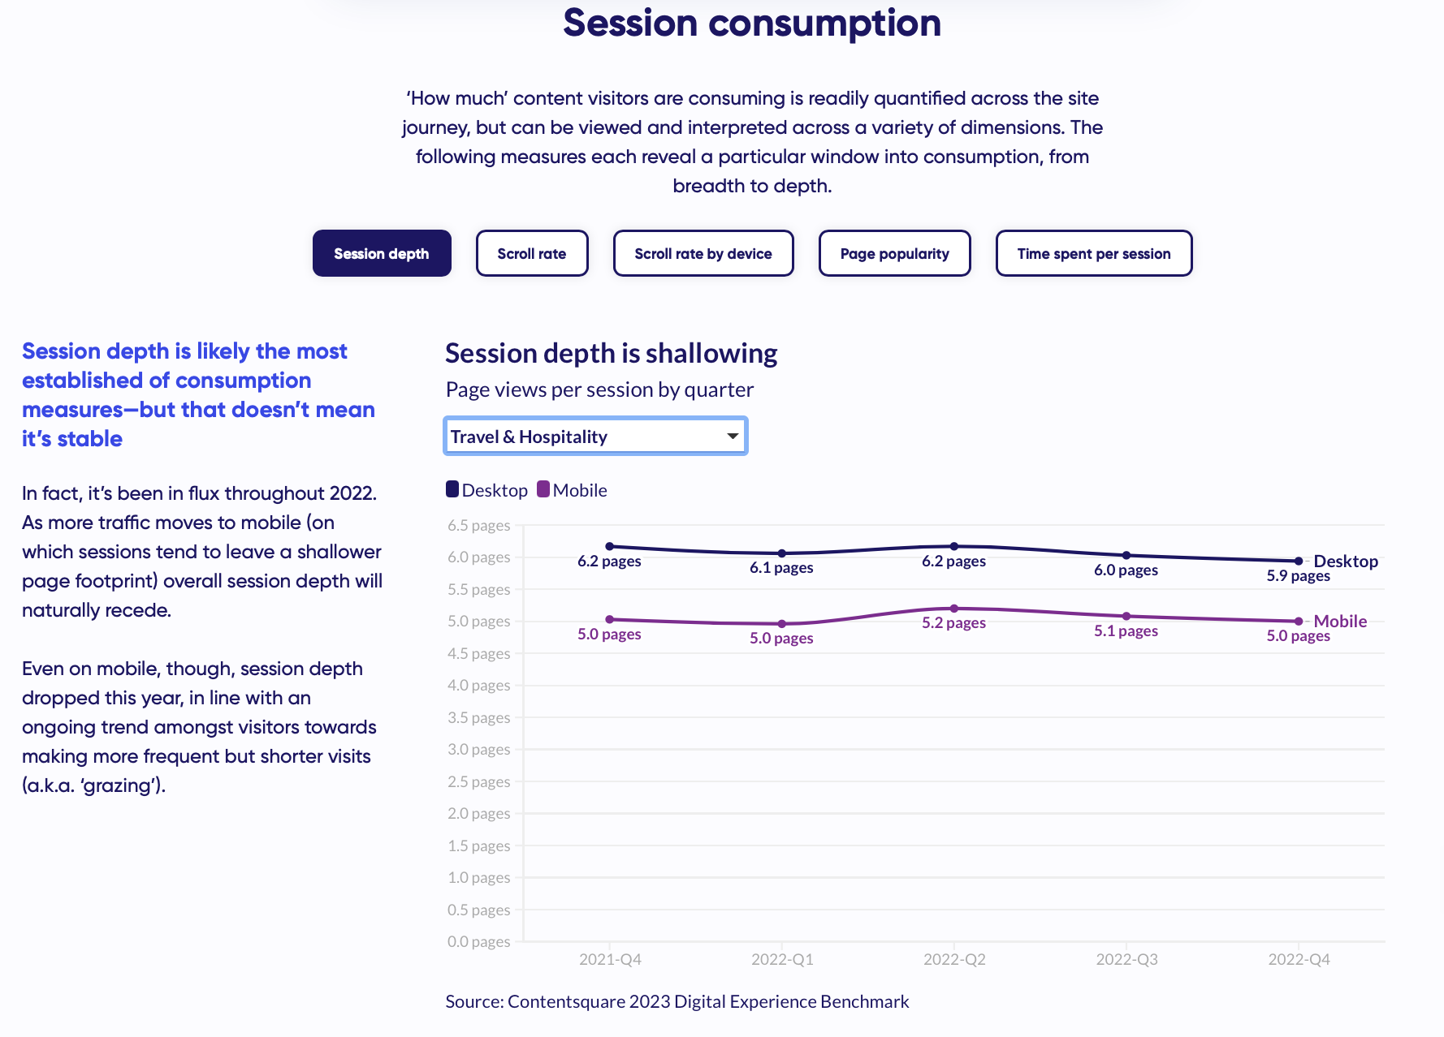
Task: Toggle the Mobile legend swatch
Action: (543, 489)
